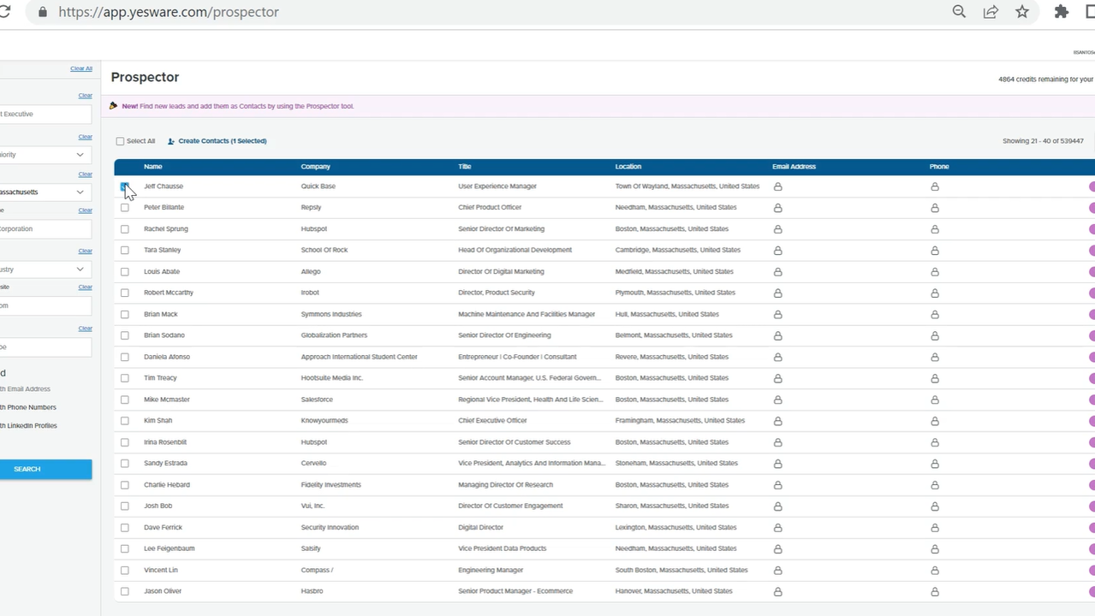Unlock phone number for Daniela Afonso
This screenshot has width=1095, height=616.
coord(935,358)
